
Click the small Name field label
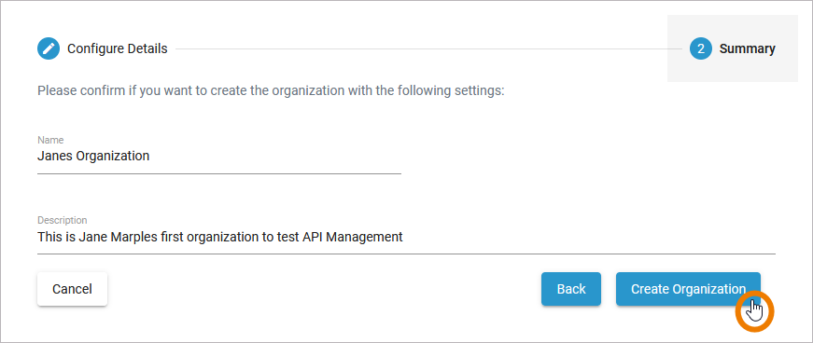[x=50, y=140]
